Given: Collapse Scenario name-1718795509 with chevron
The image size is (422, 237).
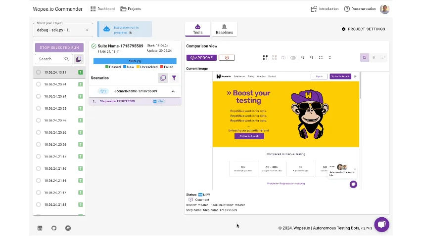Looking at the screenshot, I should 173,91.
